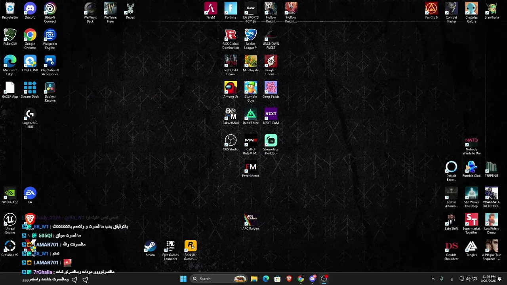The width and height of the screenshot is (507, 285).
Task: Launch DaVinci Resolve from desktop
Action: (50, 92)
